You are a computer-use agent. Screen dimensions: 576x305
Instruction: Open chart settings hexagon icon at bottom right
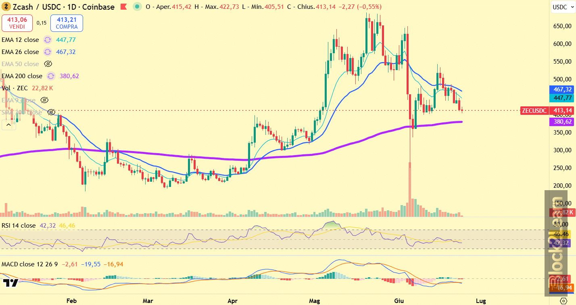563,301
